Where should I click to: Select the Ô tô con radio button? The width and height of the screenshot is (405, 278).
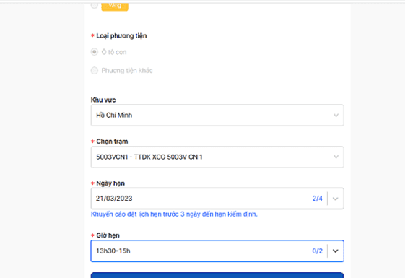coord(95,52)
